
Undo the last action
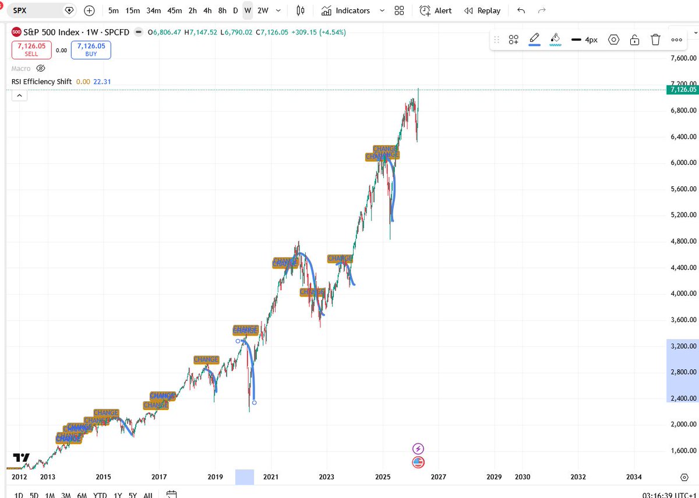coord(521,10)
